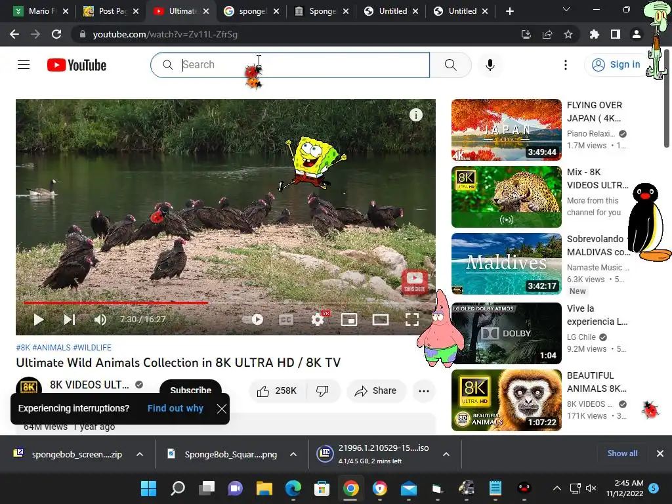This screenshot has height=504, width=672.
Task: Switch to the second Untitled tab
Action: (461, 11)
